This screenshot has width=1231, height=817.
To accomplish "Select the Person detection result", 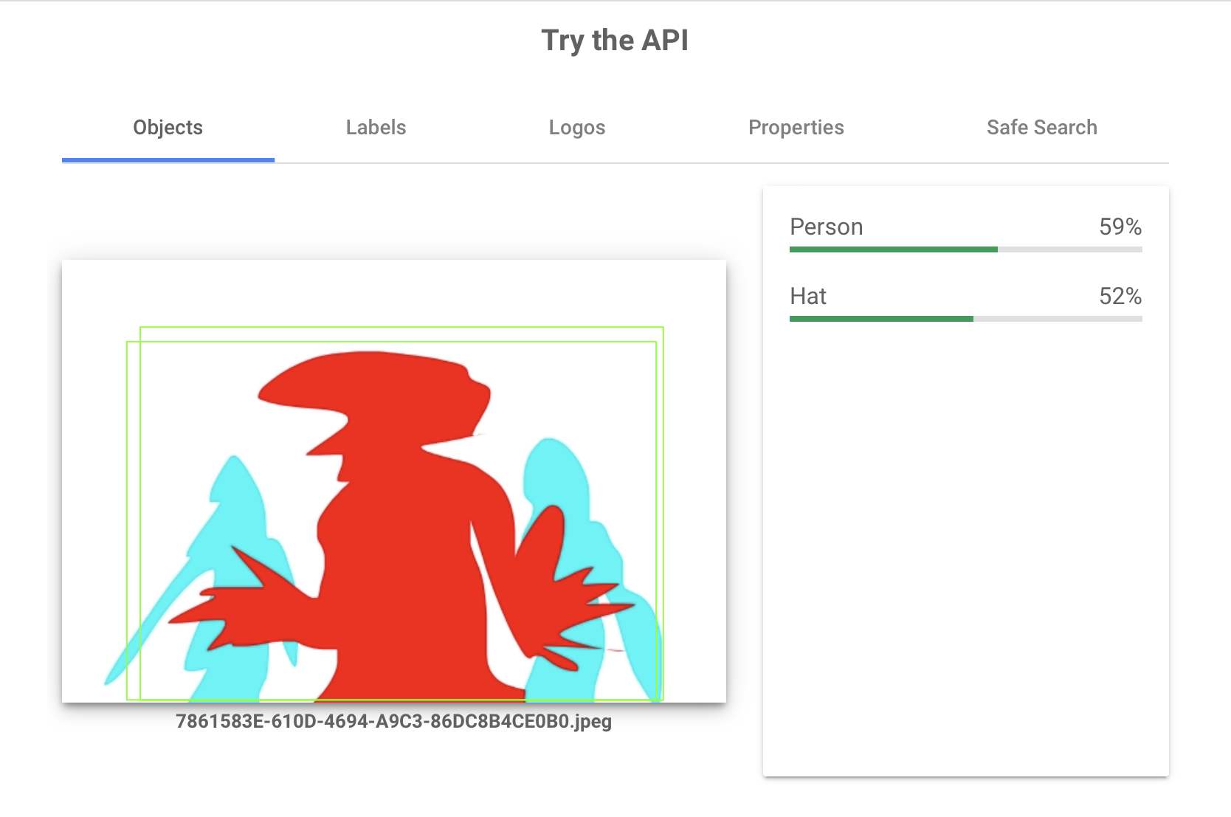I will pos(966,232).
